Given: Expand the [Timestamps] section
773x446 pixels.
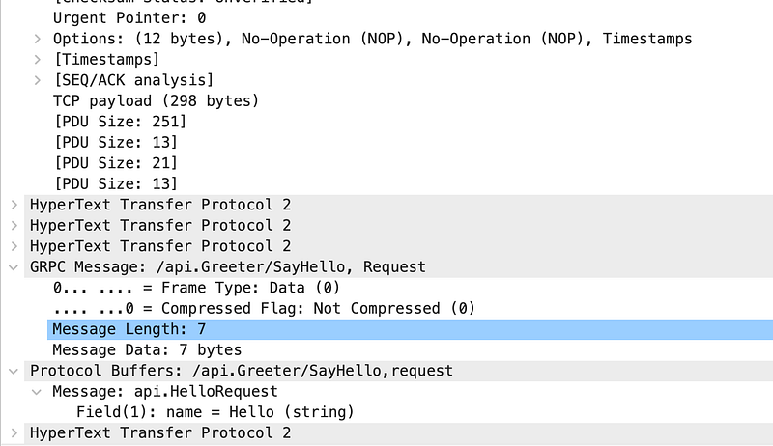Looking at the screenshot, I should click(38, 60).
